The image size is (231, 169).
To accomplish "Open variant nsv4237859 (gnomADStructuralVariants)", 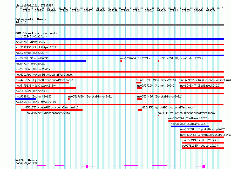I will (x=44, y=80).
